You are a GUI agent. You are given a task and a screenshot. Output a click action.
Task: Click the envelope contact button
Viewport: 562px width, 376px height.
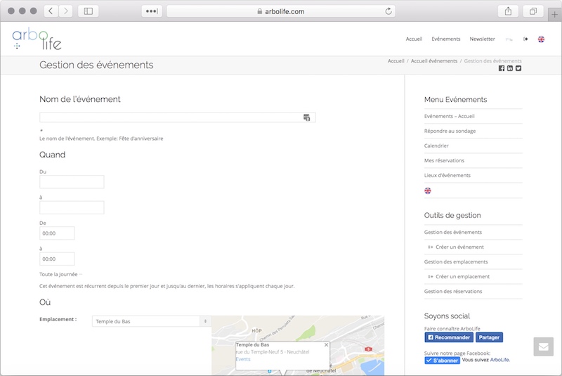(543, 346)
